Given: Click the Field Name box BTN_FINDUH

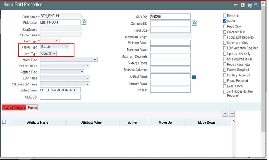Looking at the screenshot, I should pos(61,16).
